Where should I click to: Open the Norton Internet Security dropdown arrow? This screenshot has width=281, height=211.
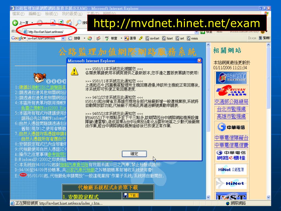pyautogui.click(x=266, y=32)
